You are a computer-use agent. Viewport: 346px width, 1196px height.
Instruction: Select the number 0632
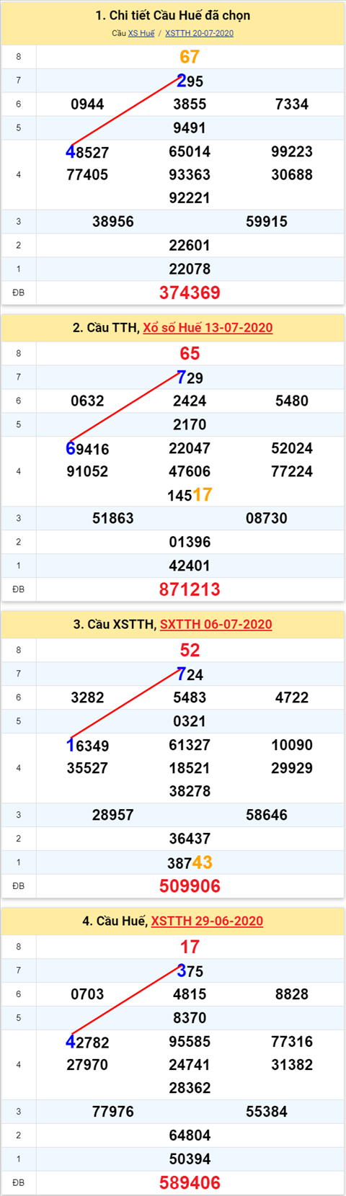click(x=87, y=401)
